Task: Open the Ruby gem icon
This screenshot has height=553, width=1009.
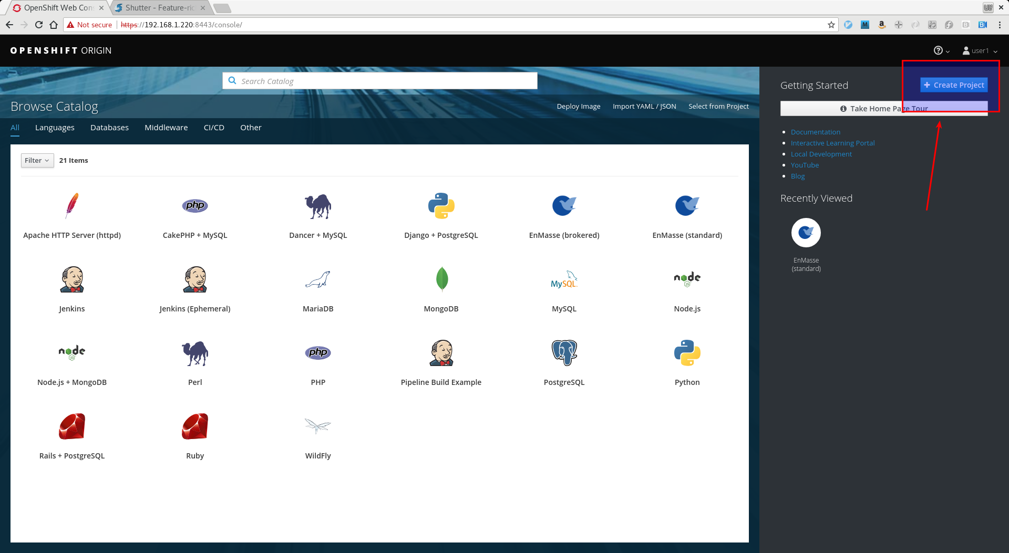Action: click(x=195, y=426)
